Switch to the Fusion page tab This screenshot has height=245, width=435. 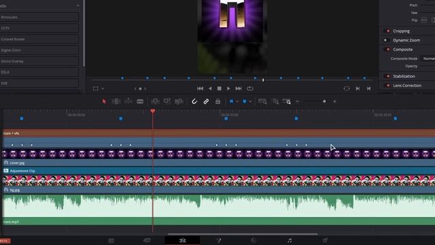coord(218,240)
